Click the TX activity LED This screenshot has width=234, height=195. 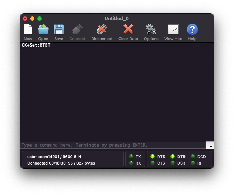click(x=131, y=157)
